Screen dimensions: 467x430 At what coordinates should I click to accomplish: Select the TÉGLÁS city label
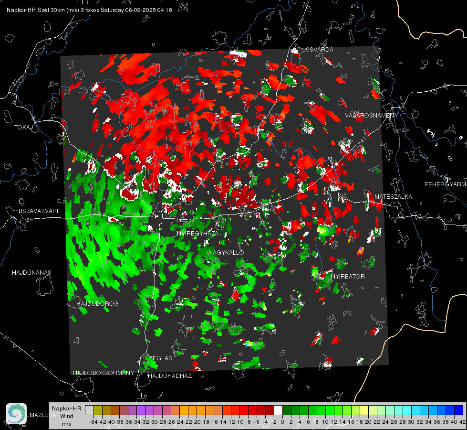click(x=161, y=358)
